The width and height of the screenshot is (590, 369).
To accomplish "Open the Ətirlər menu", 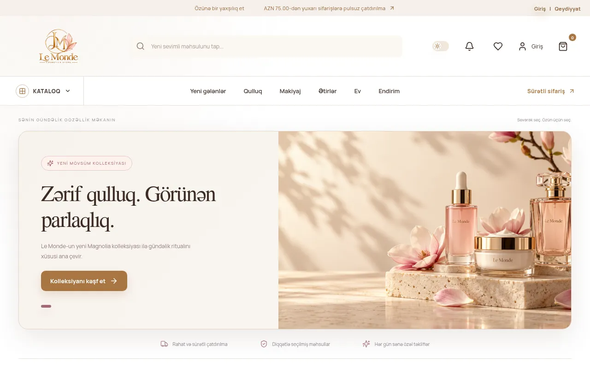I will pos(327,91).
